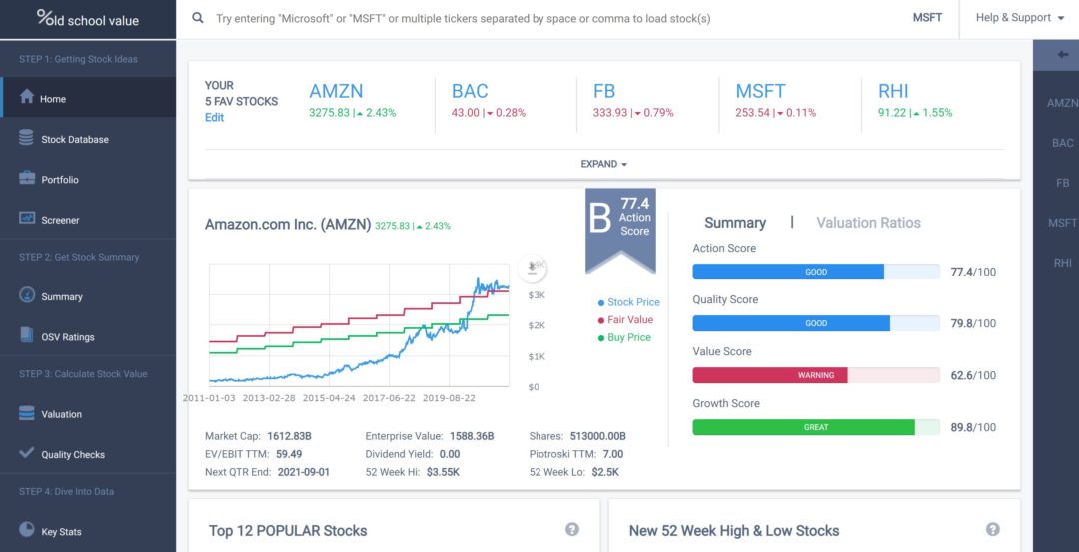Toggle the Stock Price legend series

pos(629,302)
